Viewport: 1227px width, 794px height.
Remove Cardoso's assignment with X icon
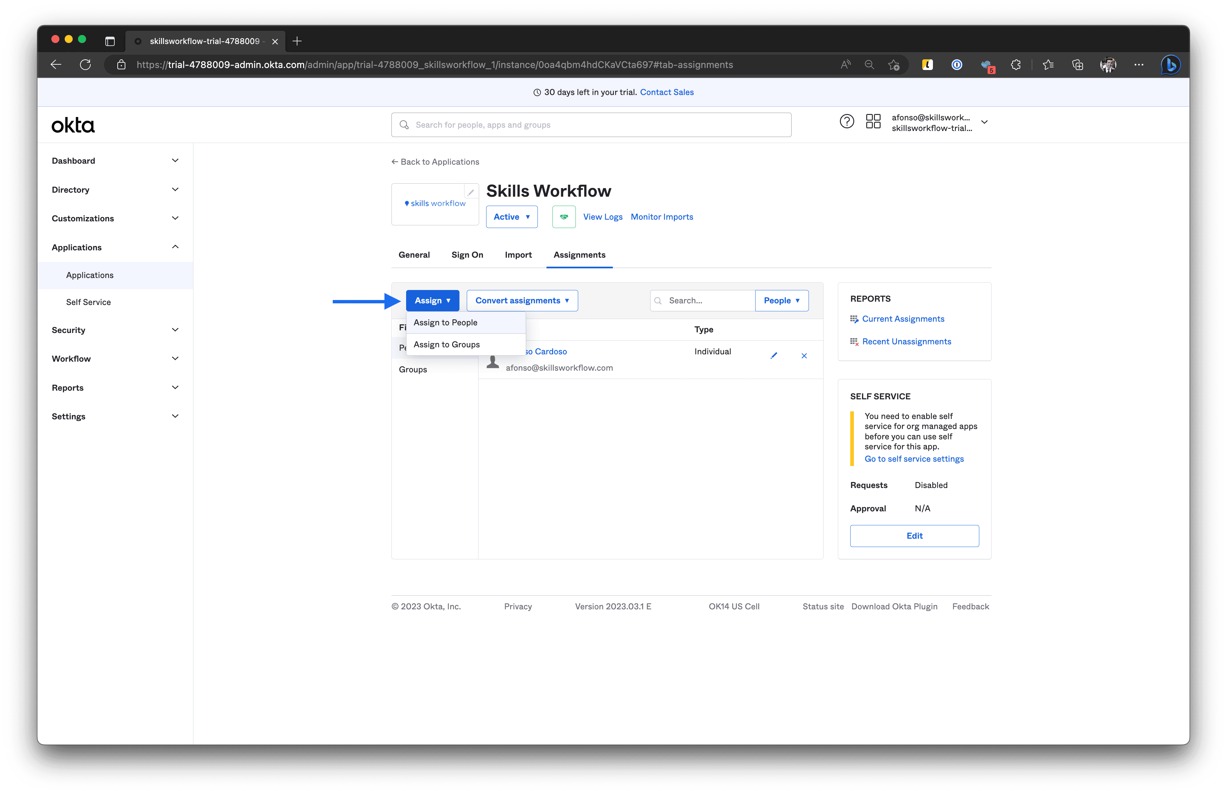(x=804, y=356)
